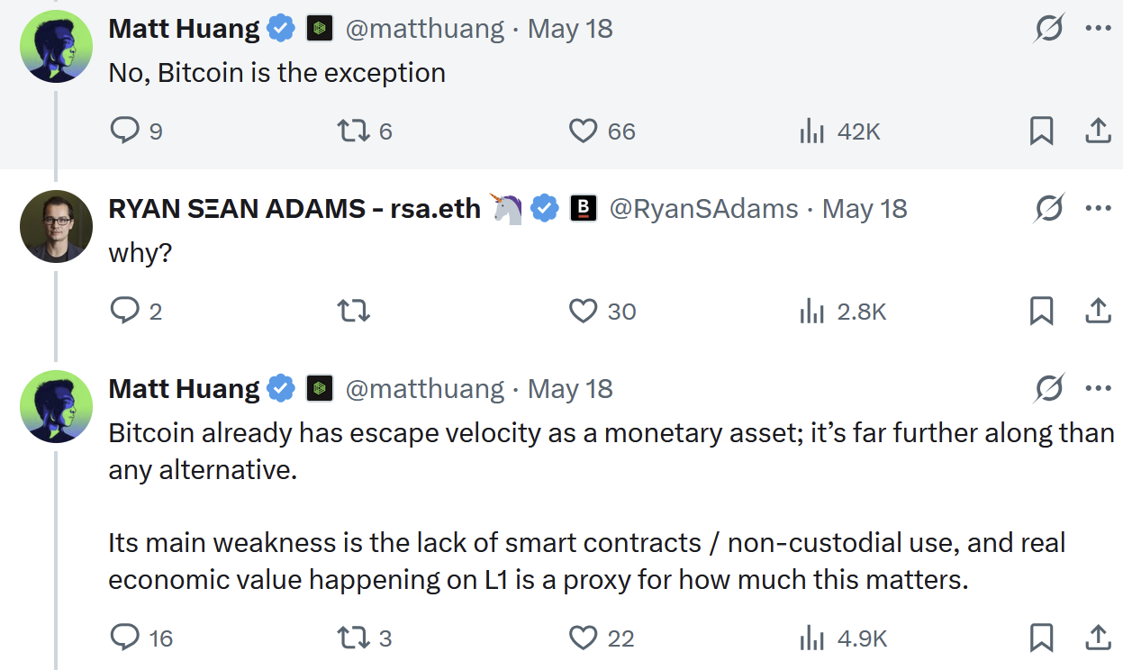Open Ryan Sean Adams' profile picture
The height and width of the screenshot is (670, 1123).
(56, 226)
